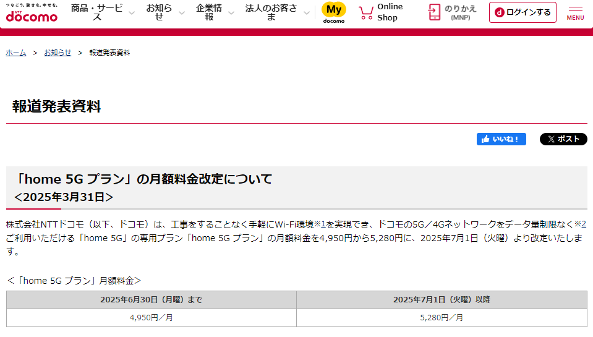593x337 pixels.
Task: Click the 2025年7月1日（火曜）以降 table header
Action: [442, 300]
